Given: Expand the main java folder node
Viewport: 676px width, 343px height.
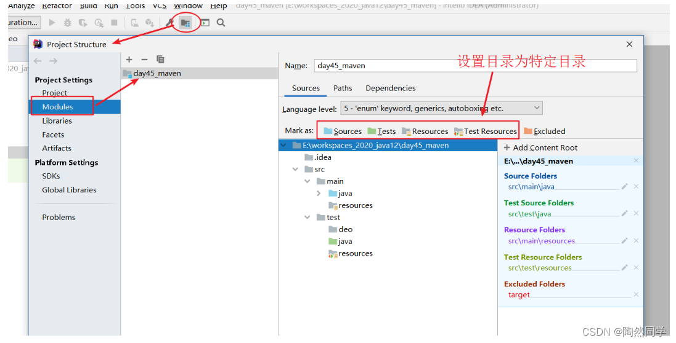Looking at the screenshot, I should click(x=319, y=194).
